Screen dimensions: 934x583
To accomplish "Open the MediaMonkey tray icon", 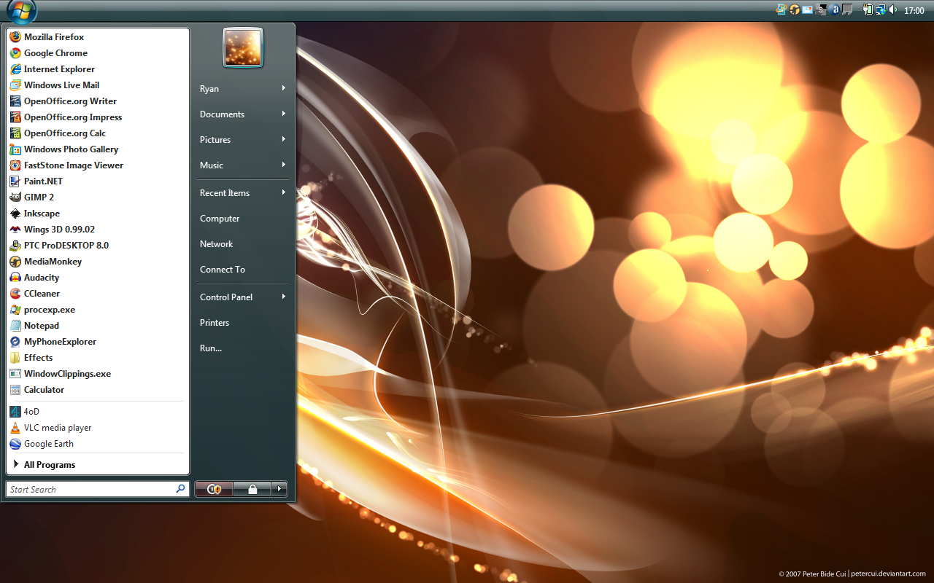I will click(795, 9).
